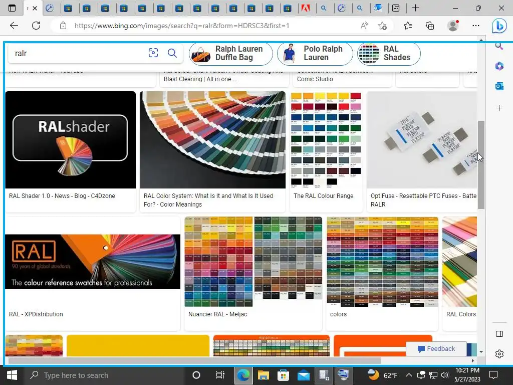Select RAL Shades suggestion
The height and width of the screenshot is (385, 513).
(x=389, y=53)
